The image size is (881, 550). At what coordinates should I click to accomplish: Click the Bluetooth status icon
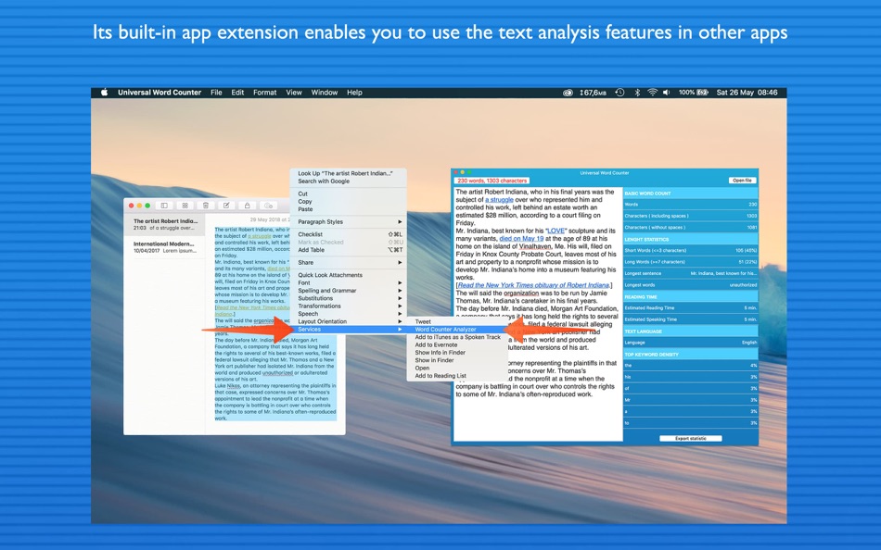coord(637,93)
